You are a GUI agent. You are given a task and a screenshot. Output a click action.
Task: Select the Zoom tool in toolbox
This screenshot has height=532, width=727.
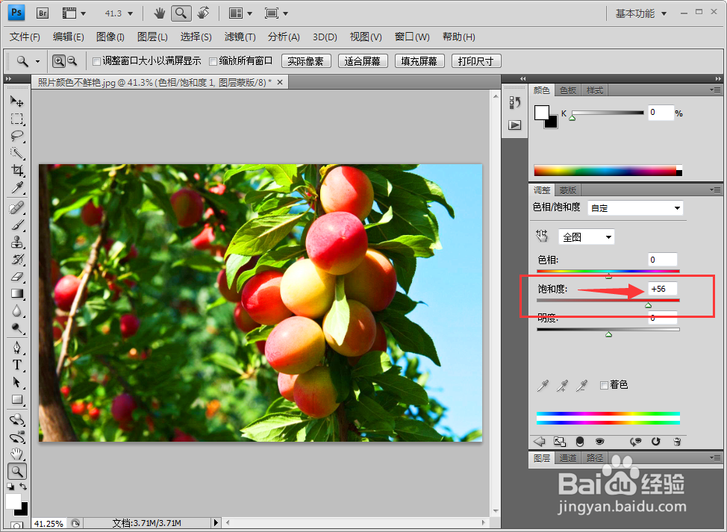pos(17,472)
